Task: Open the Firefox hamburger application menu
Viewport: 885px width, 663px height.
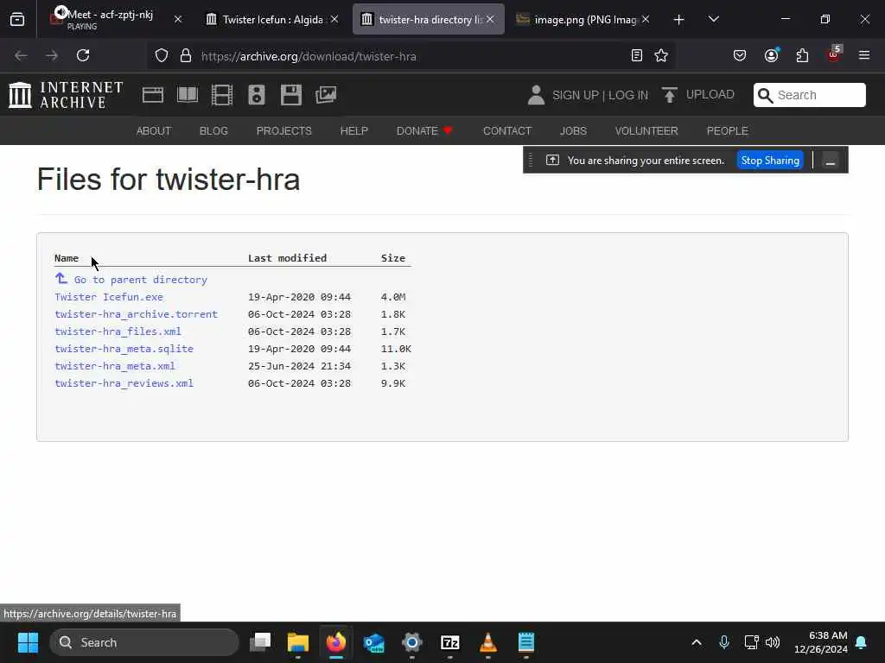Action: pyautogui.click(x=864, y=55)
